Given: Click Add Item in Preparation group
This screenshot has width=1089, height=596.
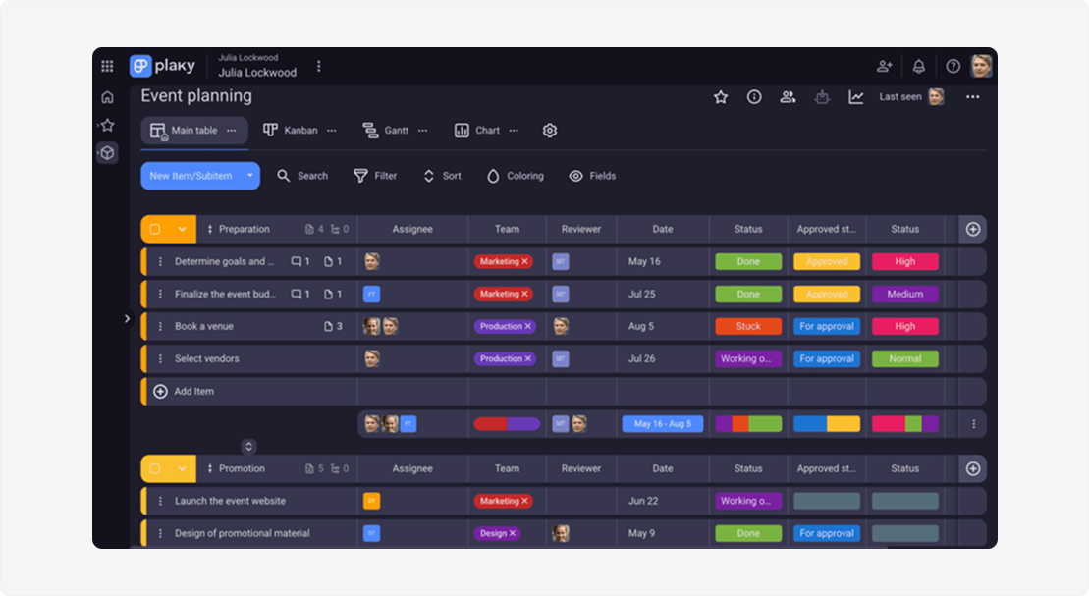Looking at the screenshot, I should 184,391.
